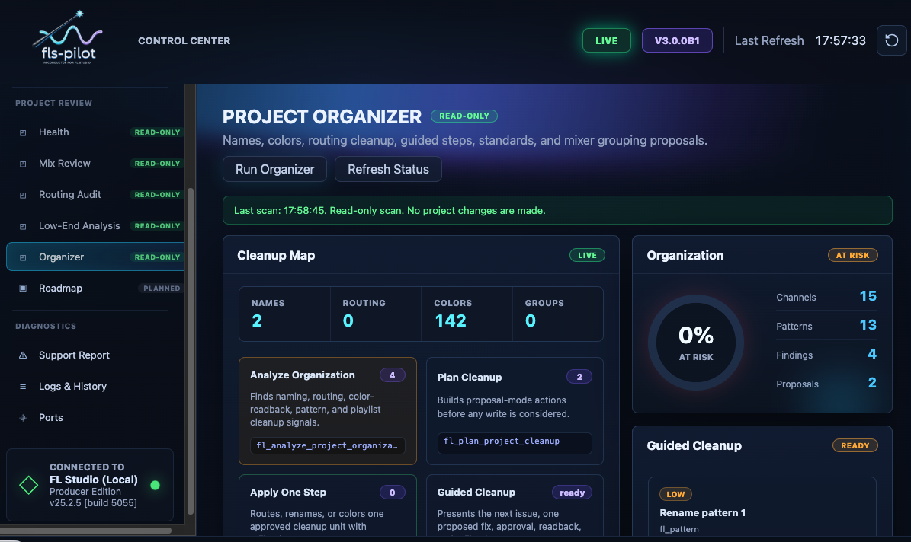Open the Health review page
911x542 pixels.
95,132
